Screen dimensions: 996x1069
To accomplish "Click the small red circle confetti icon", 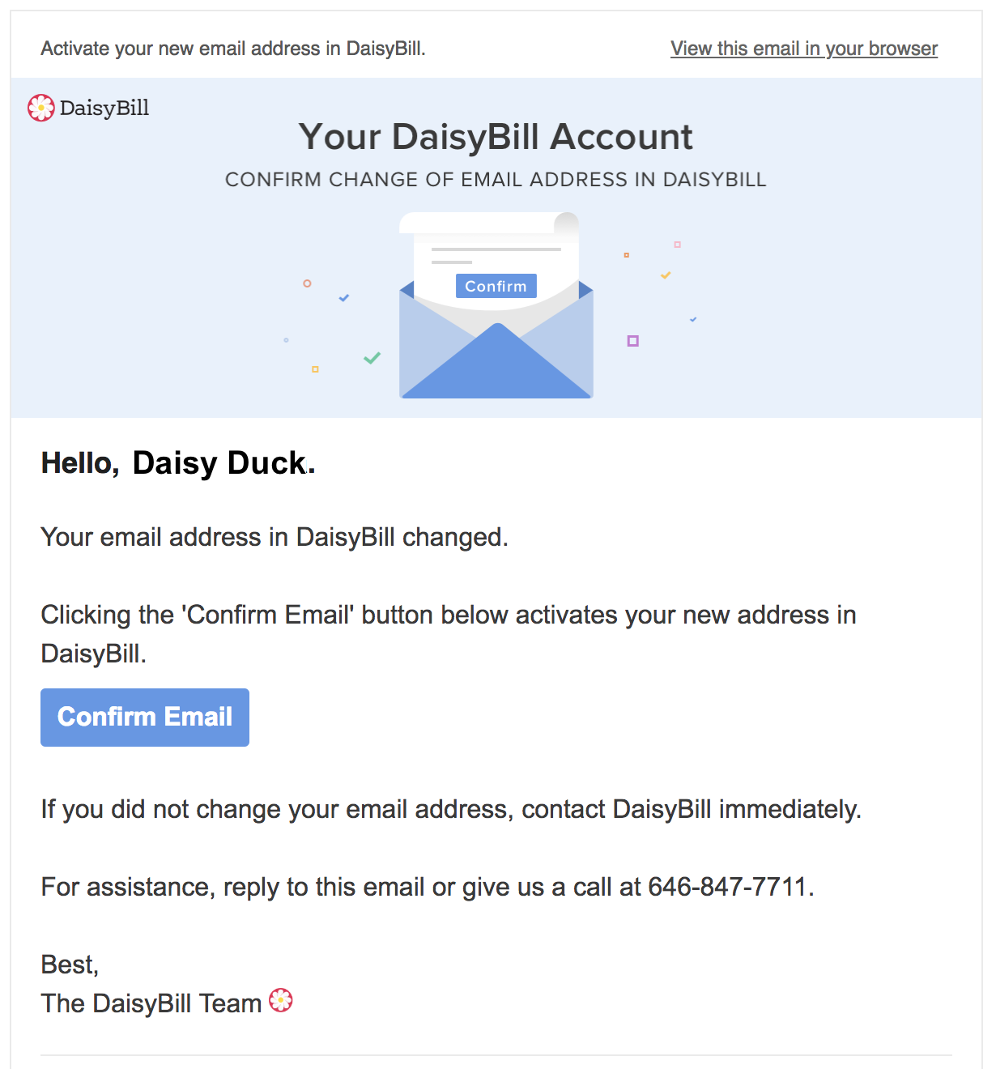I will point(308,283).
